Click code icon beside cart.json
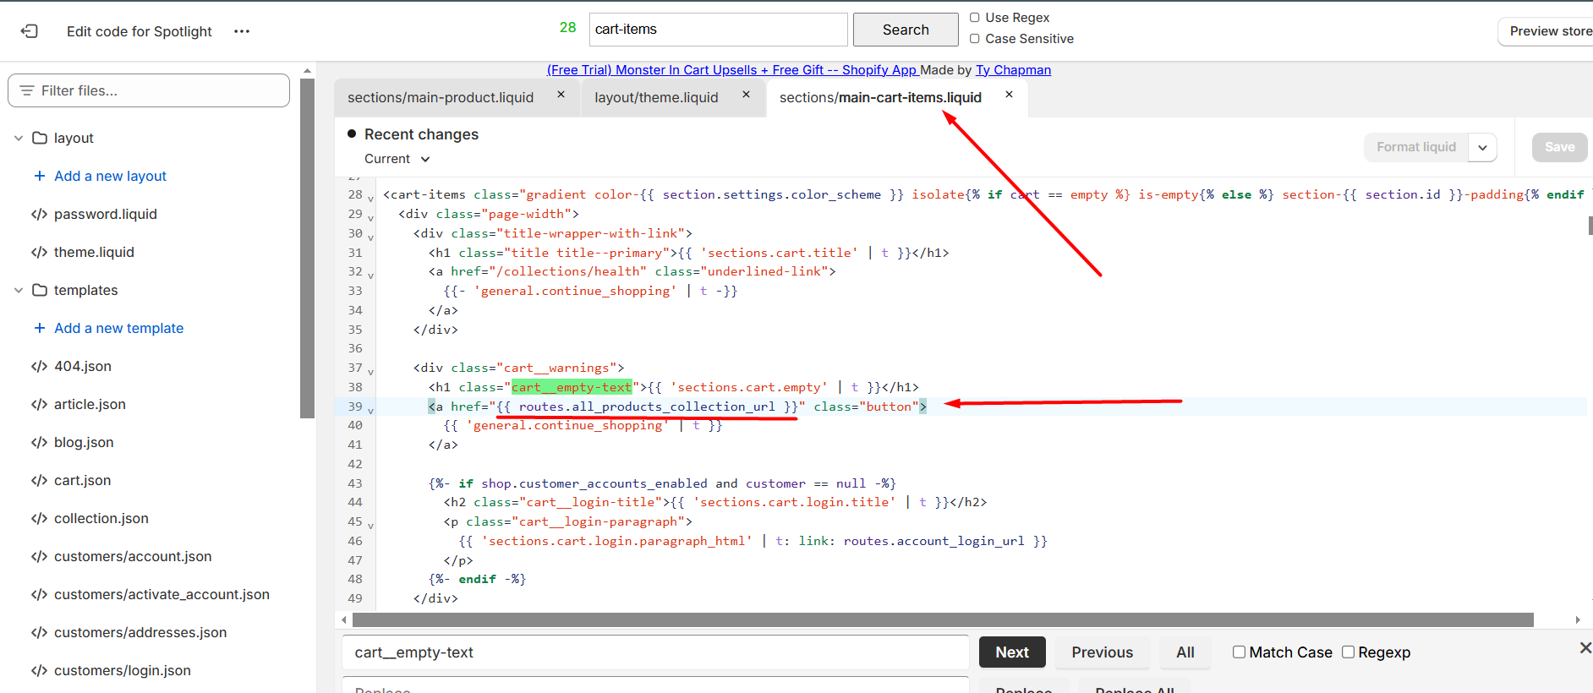Screen dimensions: 1593x693 coord(39,480)
